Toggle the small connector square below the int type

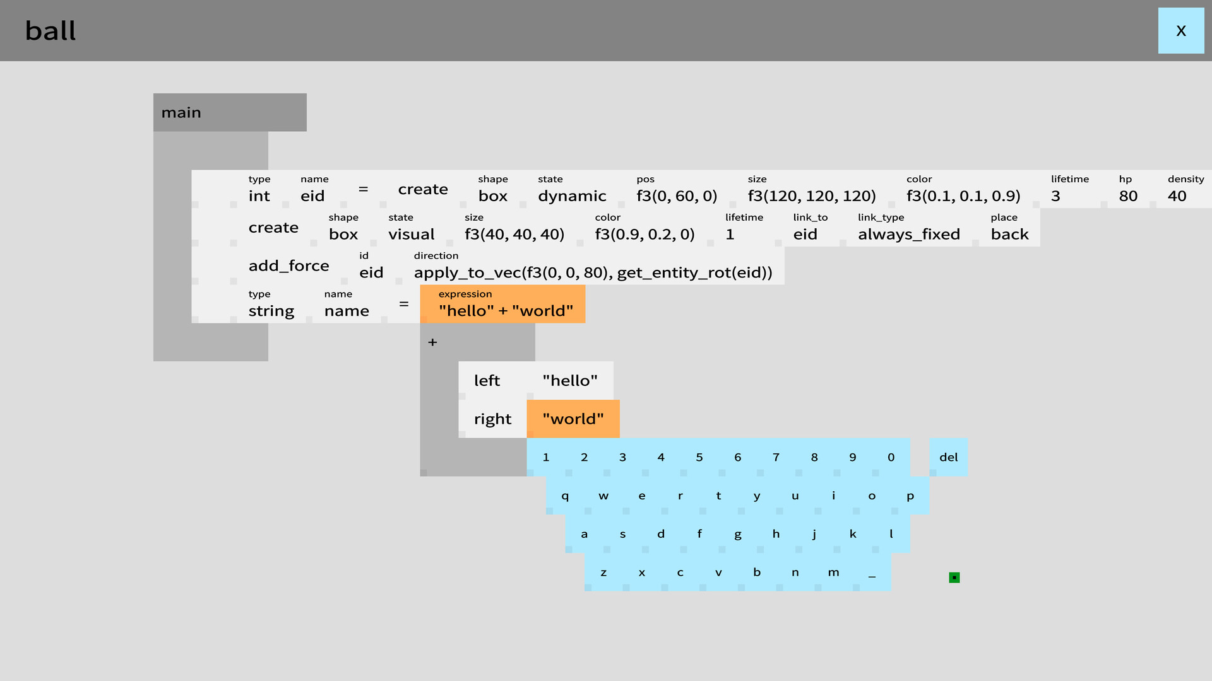[234, 205]
